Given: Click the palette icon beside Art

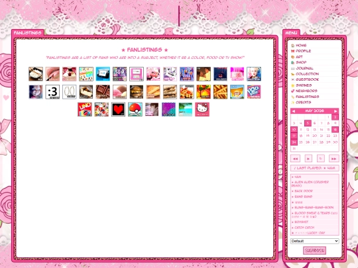Looking at the screenshot, I should [293, 57].
